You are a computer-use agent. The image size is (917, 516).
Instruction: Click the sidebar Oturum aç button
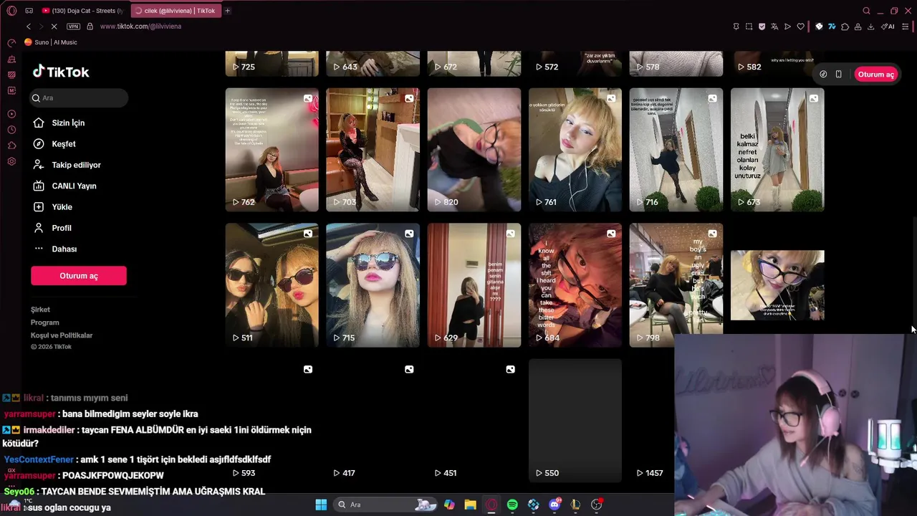coord(79,276)
